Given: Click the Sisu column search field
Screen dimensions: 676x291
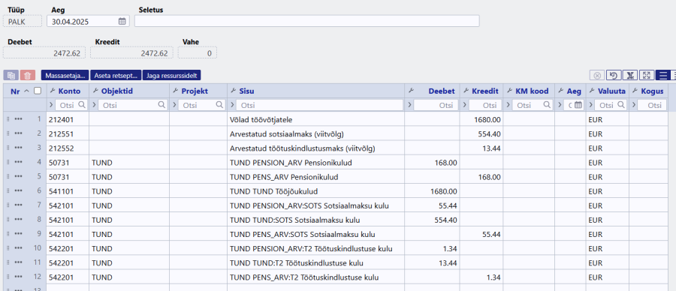Looking at the screenshot, I should [x=319, y=105].
